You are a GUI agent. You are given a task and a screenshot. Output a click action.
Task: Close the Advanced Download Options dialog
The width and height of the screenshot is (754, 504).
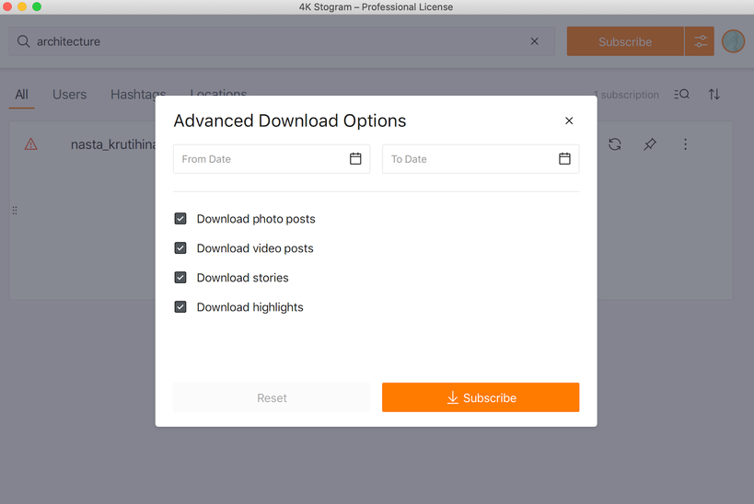[x=569, y=120]
